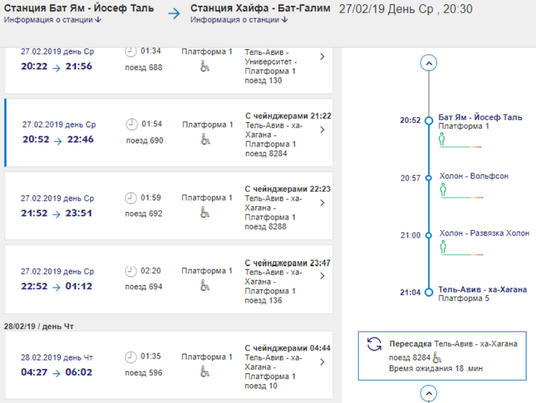536x403 pixels.
Task: Click the route direction arrow in header
Action: coord(173,14)
